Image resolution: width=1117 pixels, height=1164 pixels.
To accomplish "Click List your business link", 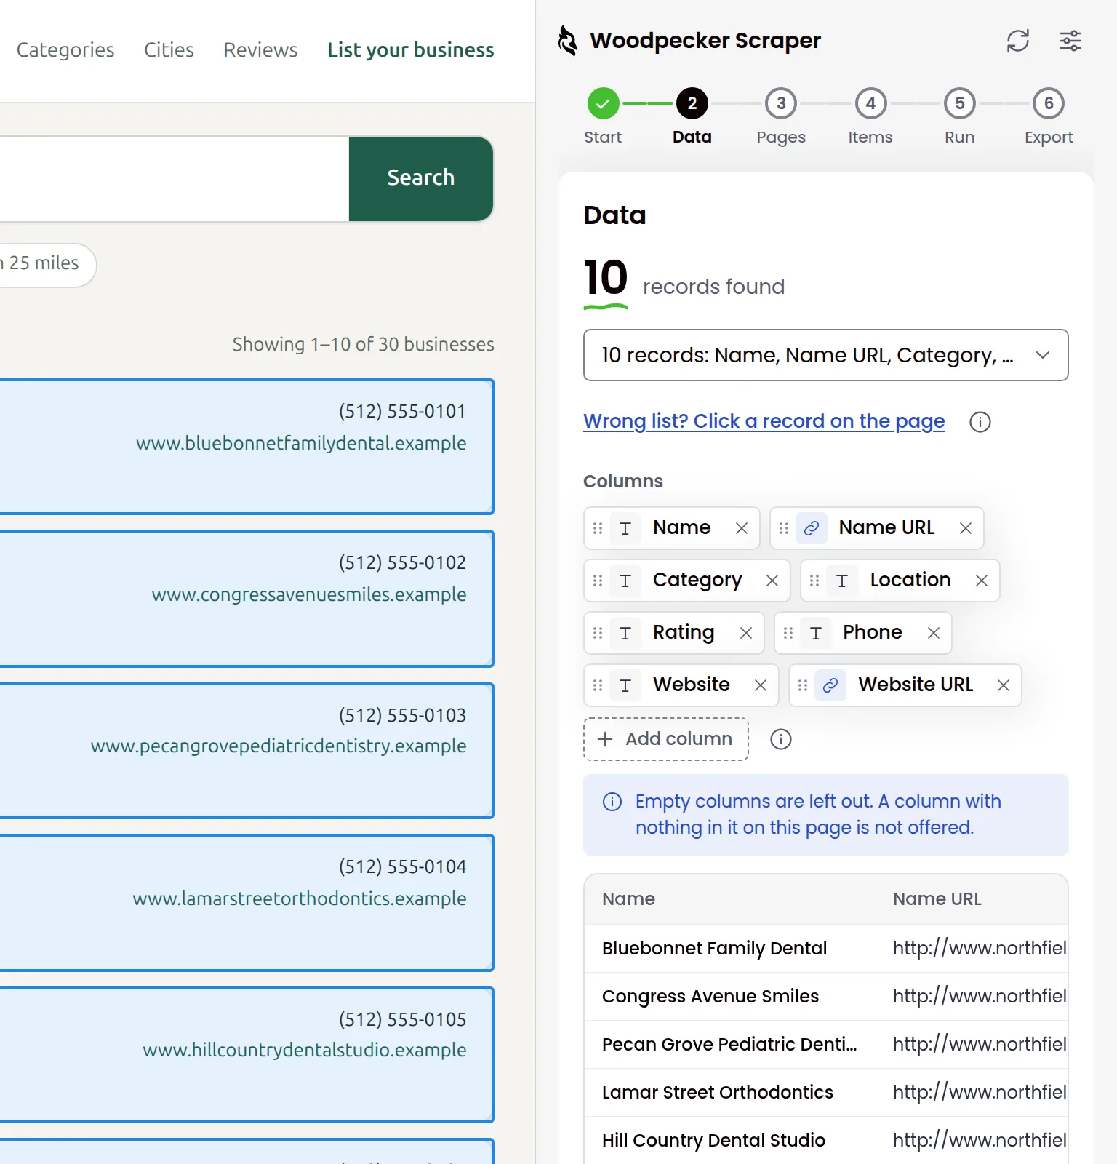I will (x=410, y=49).
